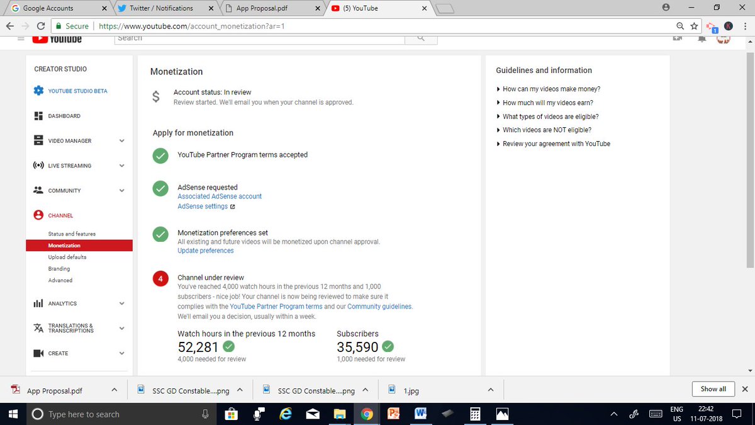Open Advanced channel settings item
755x425 pixels.
tap(60, 280)
